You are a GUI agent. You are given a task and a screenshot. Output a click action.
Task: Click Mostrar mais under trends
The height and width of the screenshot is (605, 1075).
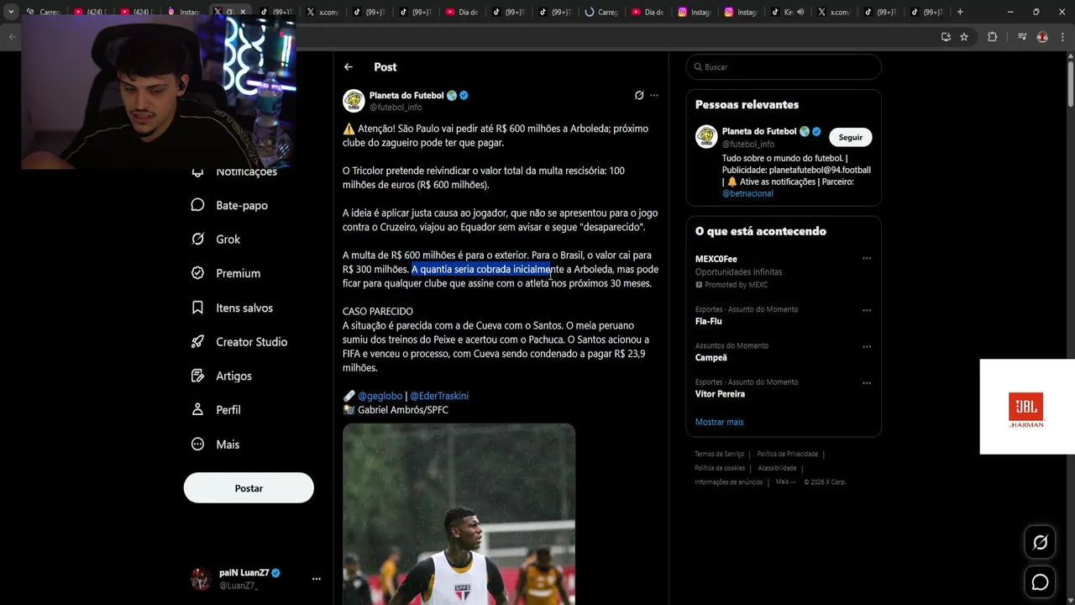point(719,422)
